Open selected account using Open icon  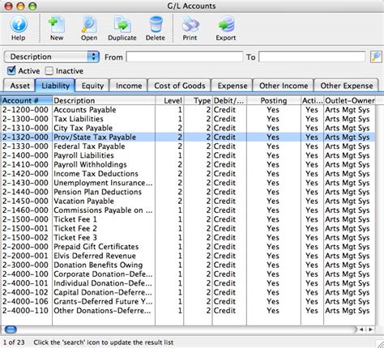point(89,24)
